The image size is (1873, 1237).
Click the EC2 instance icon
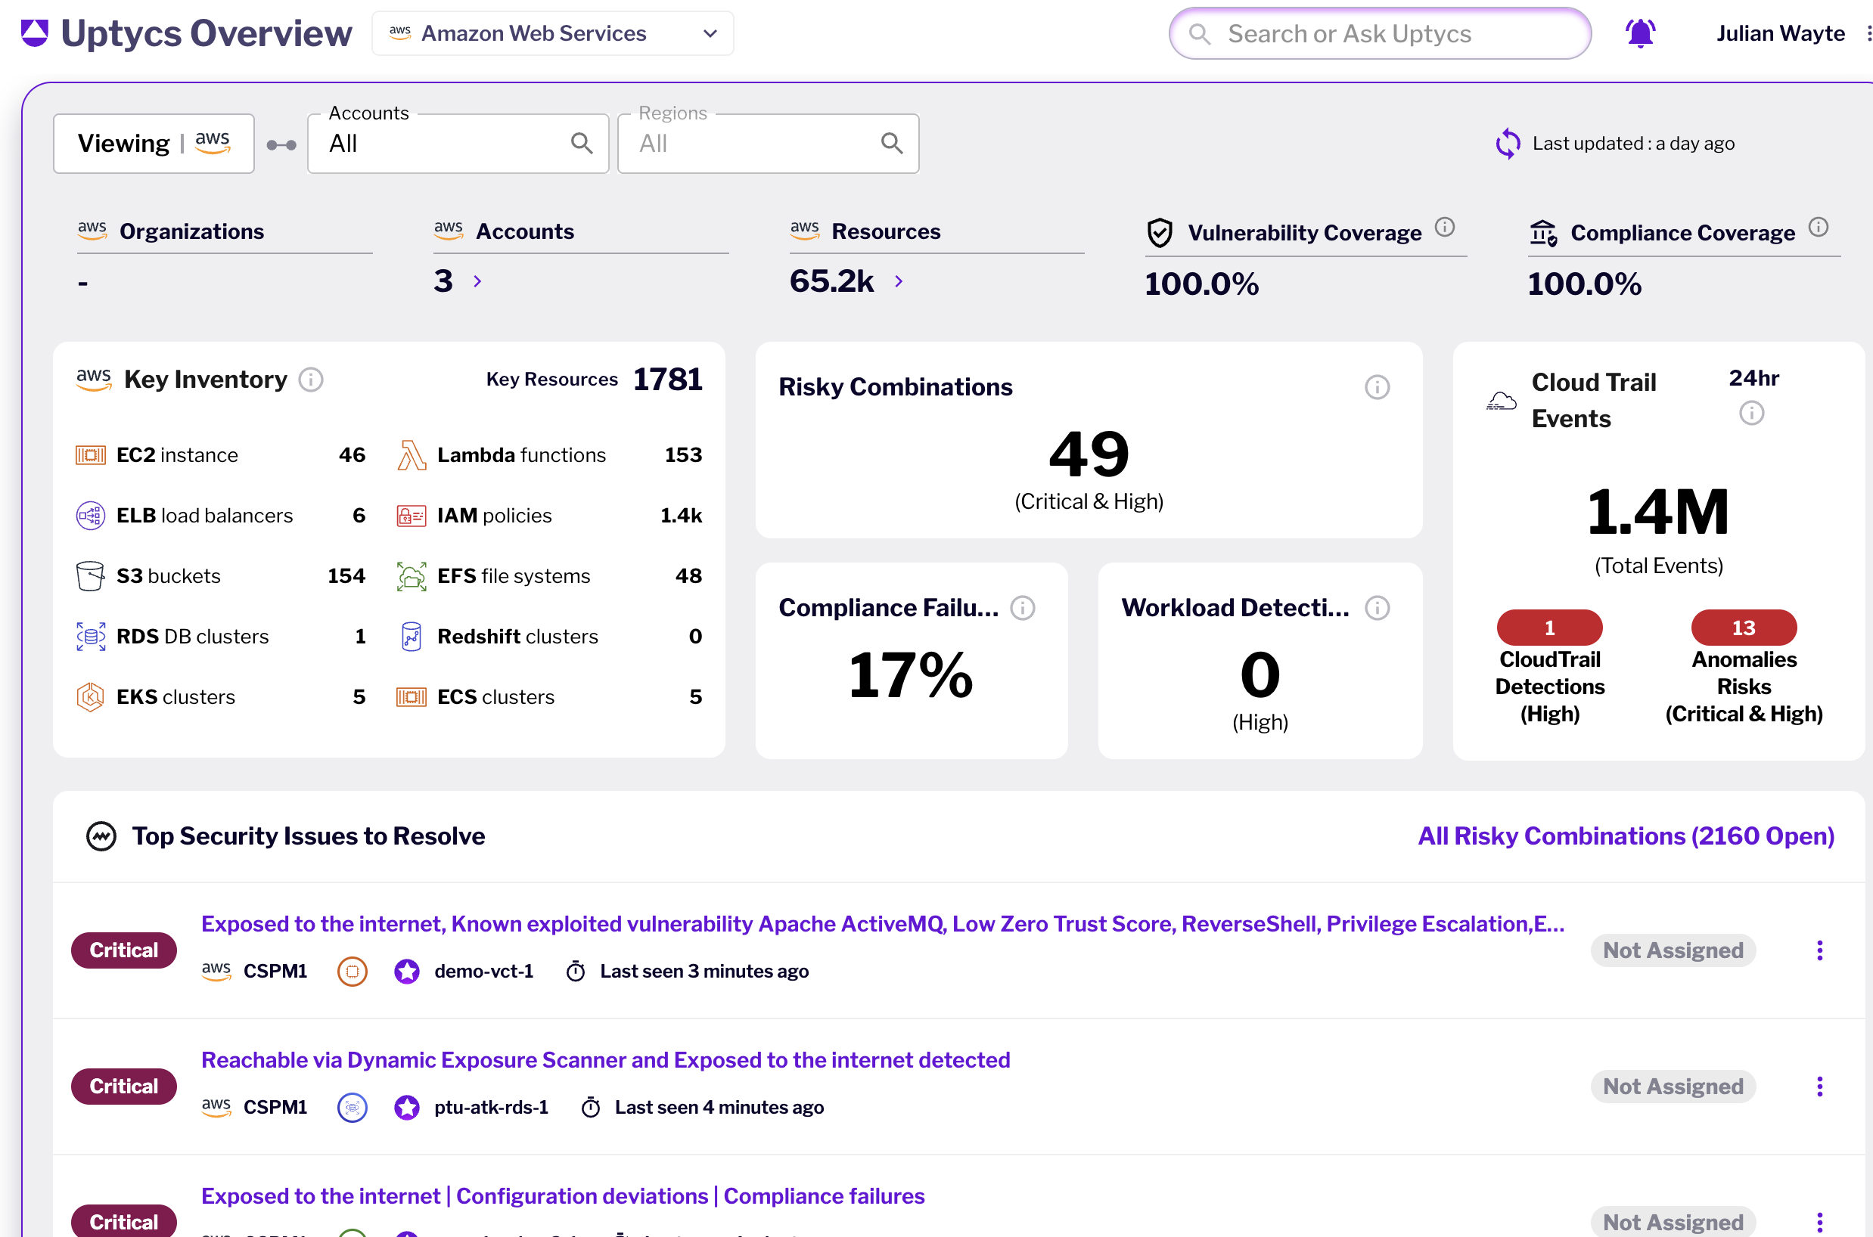[91, 455]
